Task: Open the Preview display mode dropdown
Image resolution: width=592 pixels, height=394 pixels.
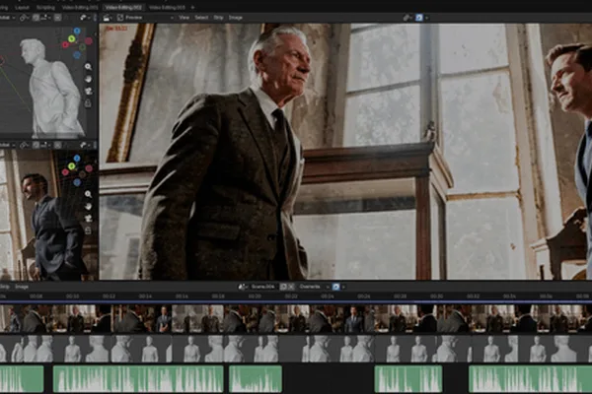Action: tap(145, 18)
